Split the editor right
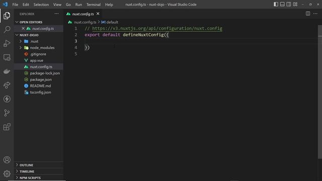Image resolution: width=322 pixels, height=181 pixels. [308, 14]
